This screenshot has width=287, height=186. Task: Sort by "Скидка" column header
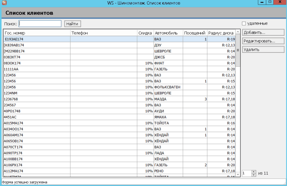tap(145, 33)
